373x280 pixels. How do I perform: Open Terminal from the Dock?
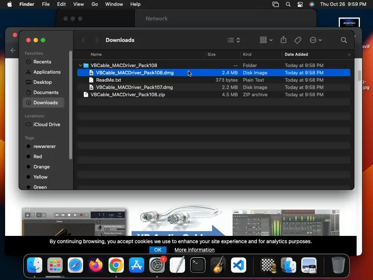[198, 265]
